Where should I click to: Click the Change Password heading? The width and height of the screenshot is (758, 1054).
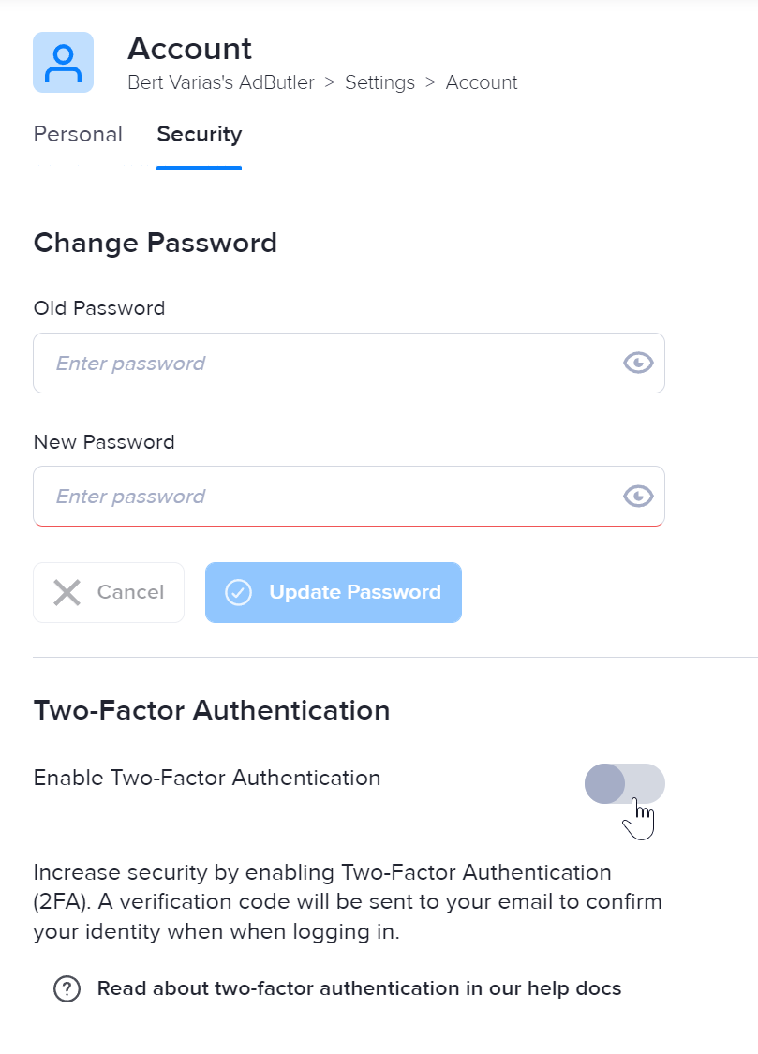point(155,243)
